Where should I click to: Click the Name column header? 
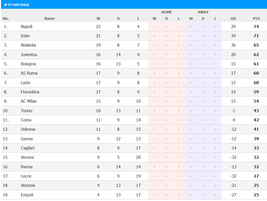(49, 19)
